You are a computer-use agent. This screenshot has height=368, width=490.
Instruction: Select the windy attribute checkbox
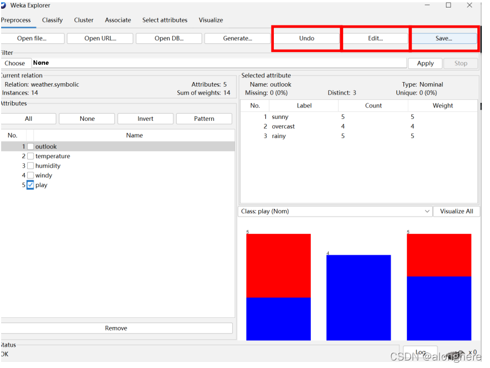coord(31,175)
